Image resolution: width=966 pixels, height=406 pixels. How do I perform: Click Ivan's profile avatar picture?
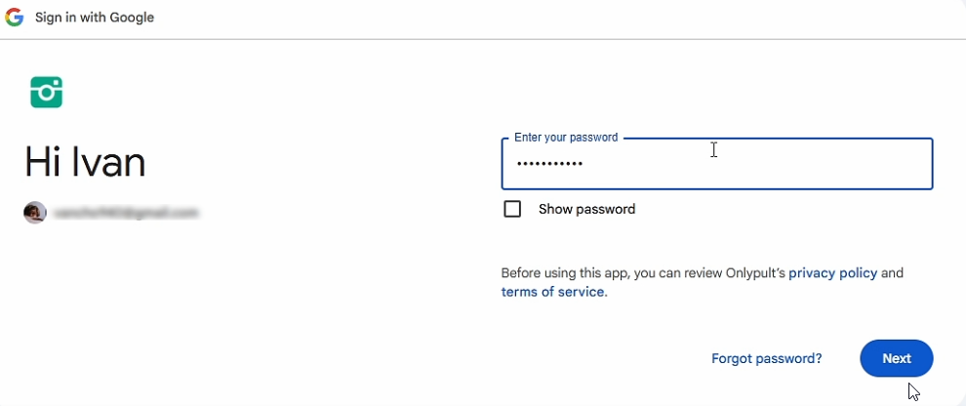point(35,212)
